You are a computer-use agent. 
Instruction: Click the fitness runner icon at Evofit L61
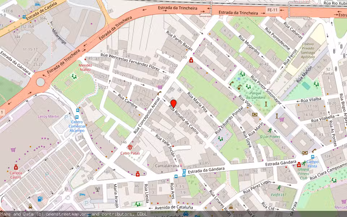point(279,188)
